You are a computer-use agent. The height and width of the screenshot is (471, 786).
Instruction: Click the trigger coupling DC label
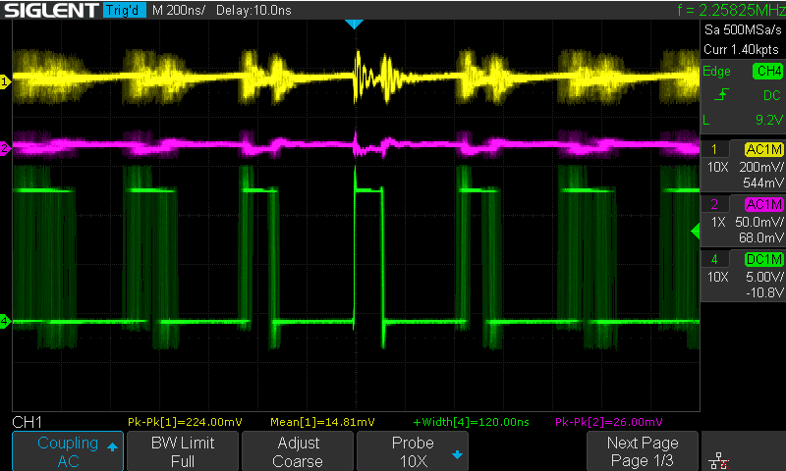[x=772, y=95]
